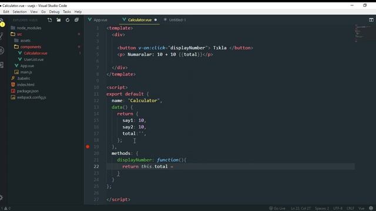Open .babelrc in the file tree
The height and width of the screenshot is (211, 376).
23,78
